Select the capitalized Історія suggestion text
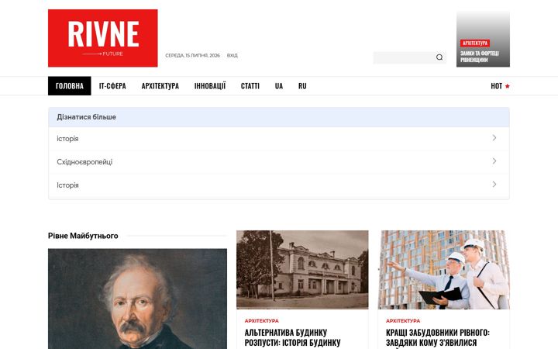The width and height of the screenshot is (558, 349). [x=67, y=185]
